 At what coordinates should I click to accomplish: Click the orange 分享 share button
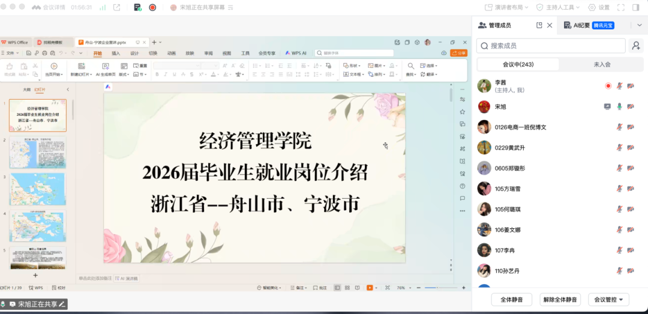[459, 53]
